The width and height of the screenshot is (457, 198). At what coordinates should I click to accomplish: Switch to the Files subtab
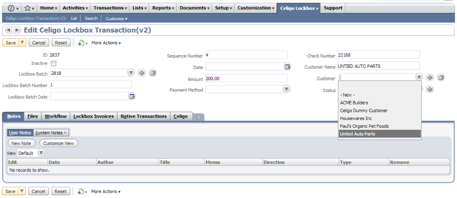pyautogui.click(x=33, y=116)
